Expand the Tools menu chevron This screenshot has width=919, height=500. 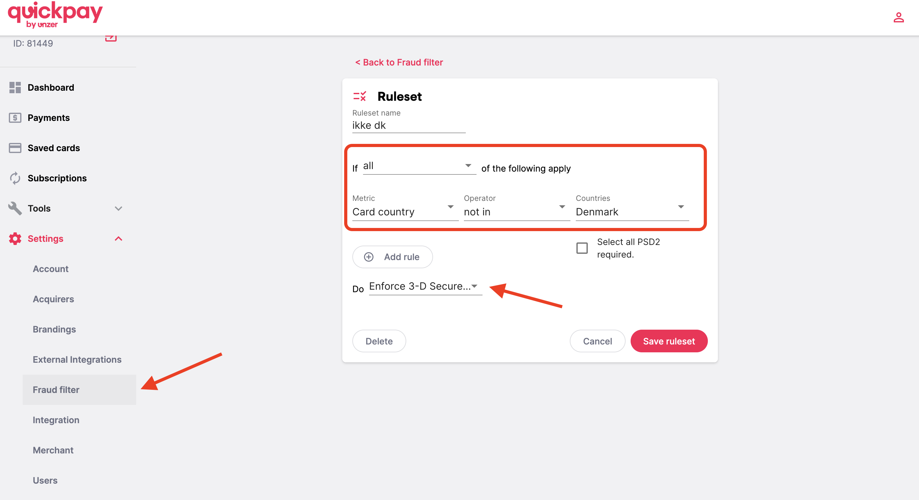[x=118, y=208]
